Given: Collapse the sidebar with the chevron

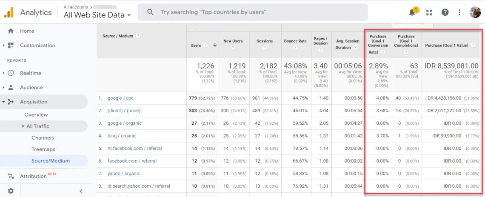Looking at the screenshot, I should pyautogui.click(x=81, y=191).
